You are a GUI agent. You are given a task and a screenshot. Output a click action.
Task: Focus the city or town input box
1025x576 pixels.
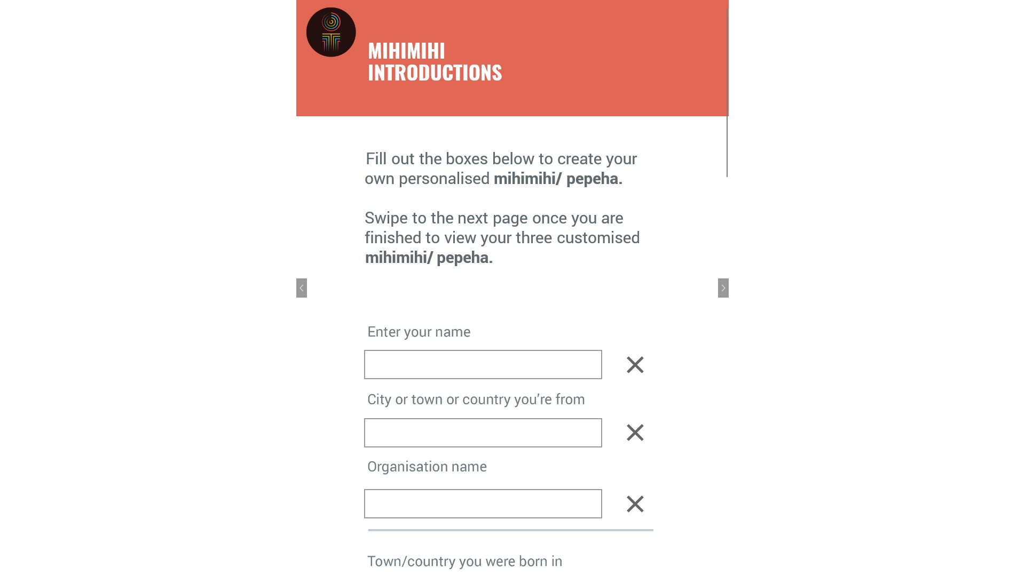[x=483, y=433]
